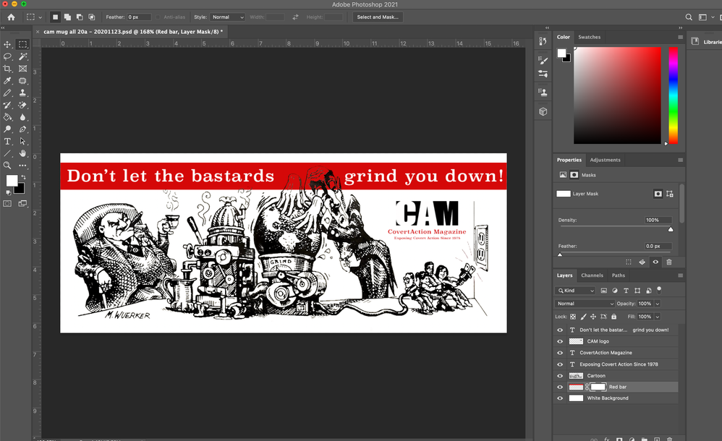Open the History panel icon

(x=543, y=41)
